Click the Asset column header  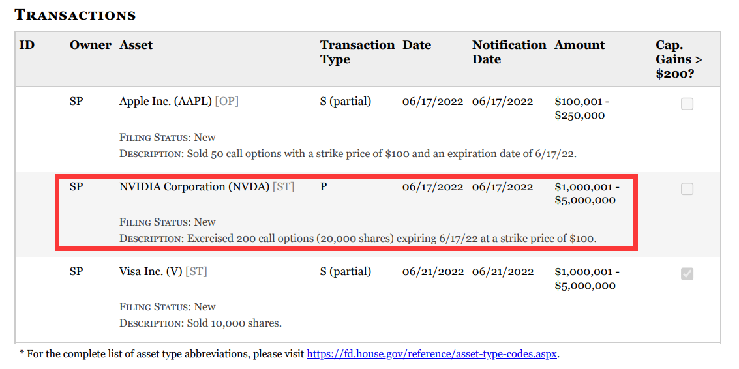point(136,45)
